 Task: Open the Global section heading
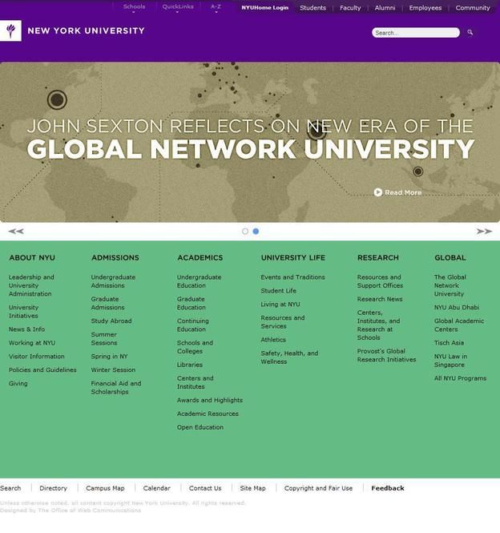coord(450,257)
